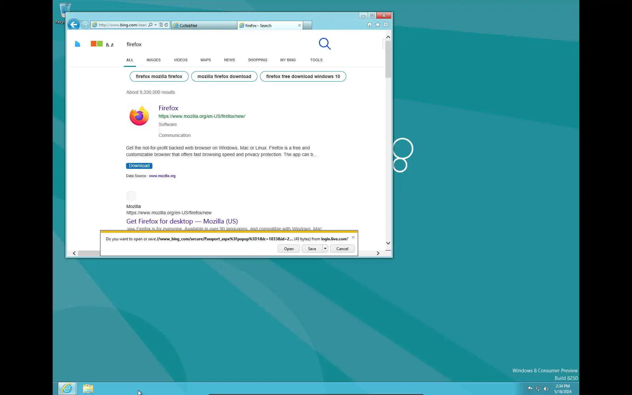Click the refresh icon in address bar
Viewport: 632px width, 395px height.
click(166, 25)
